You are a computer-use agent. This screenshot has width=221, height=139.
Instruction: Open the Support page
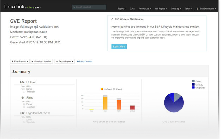click(122, 8)
